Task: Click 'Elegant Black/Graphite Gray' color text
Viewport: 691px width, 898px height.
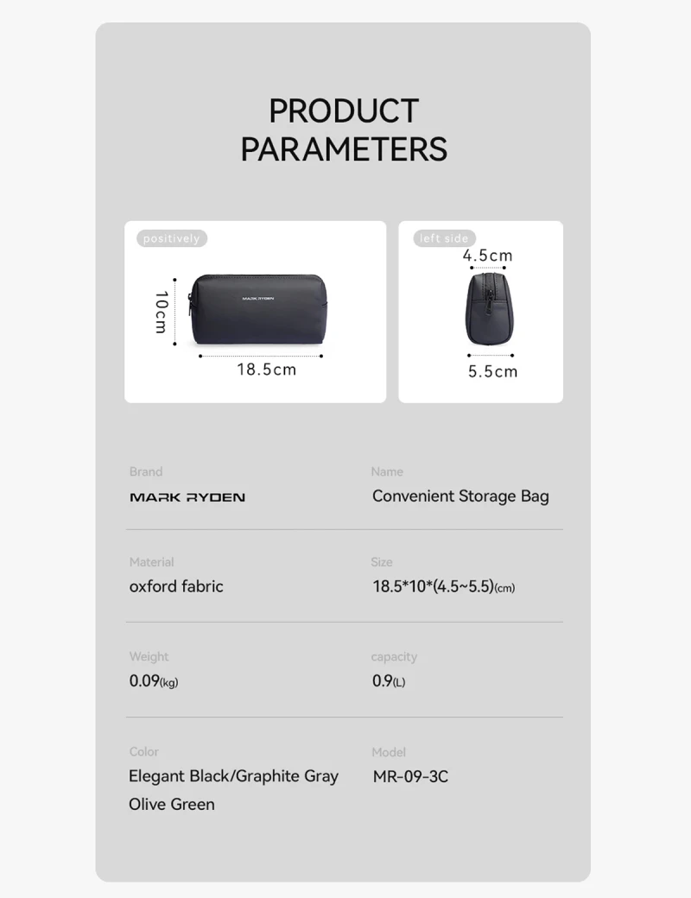Action: pos(234,776)
